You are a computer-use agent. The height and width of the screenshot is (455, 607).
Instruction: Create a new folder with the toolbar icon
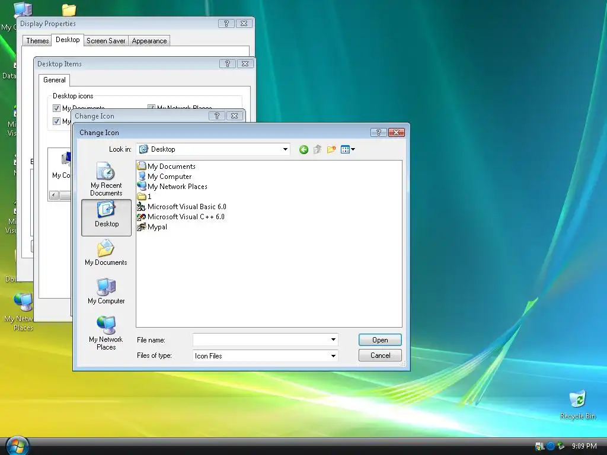click(331, 149)
